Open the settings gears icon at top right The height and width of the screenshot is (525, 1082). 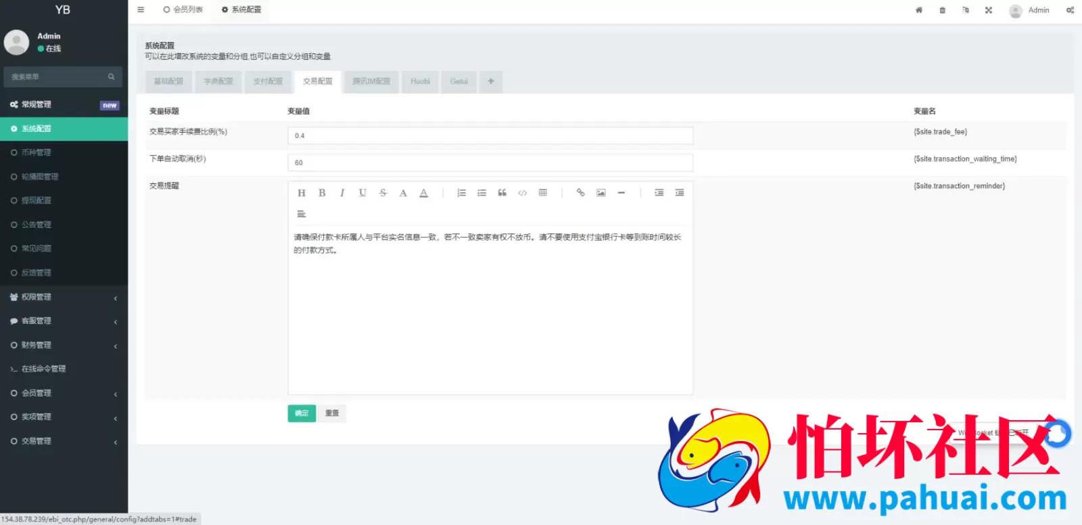[1070, 10]
